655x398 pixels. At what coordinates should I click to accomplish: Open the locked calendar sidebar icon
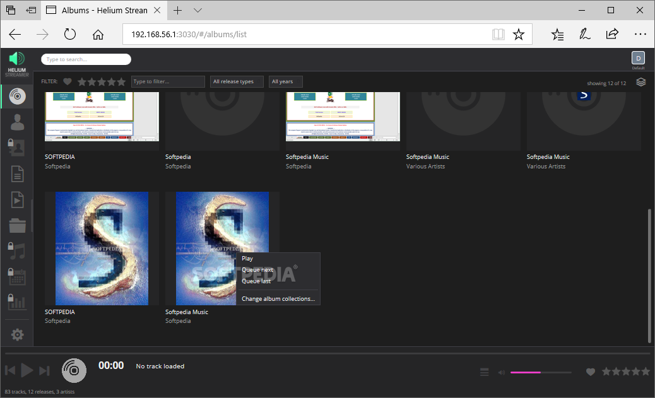tap(16, 276)
